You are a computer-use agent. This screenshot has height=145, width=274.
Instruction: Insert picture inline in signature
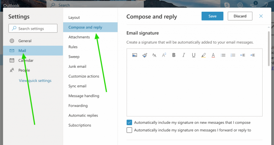135,55
